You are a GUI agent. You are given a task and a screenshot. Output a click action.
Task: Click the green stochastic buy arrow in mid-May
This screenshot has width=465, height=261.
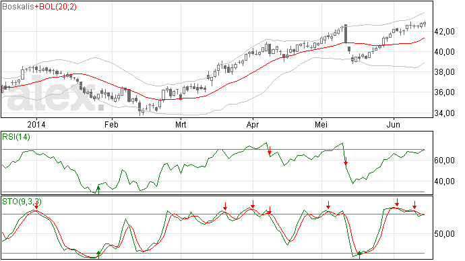[359, 254]
